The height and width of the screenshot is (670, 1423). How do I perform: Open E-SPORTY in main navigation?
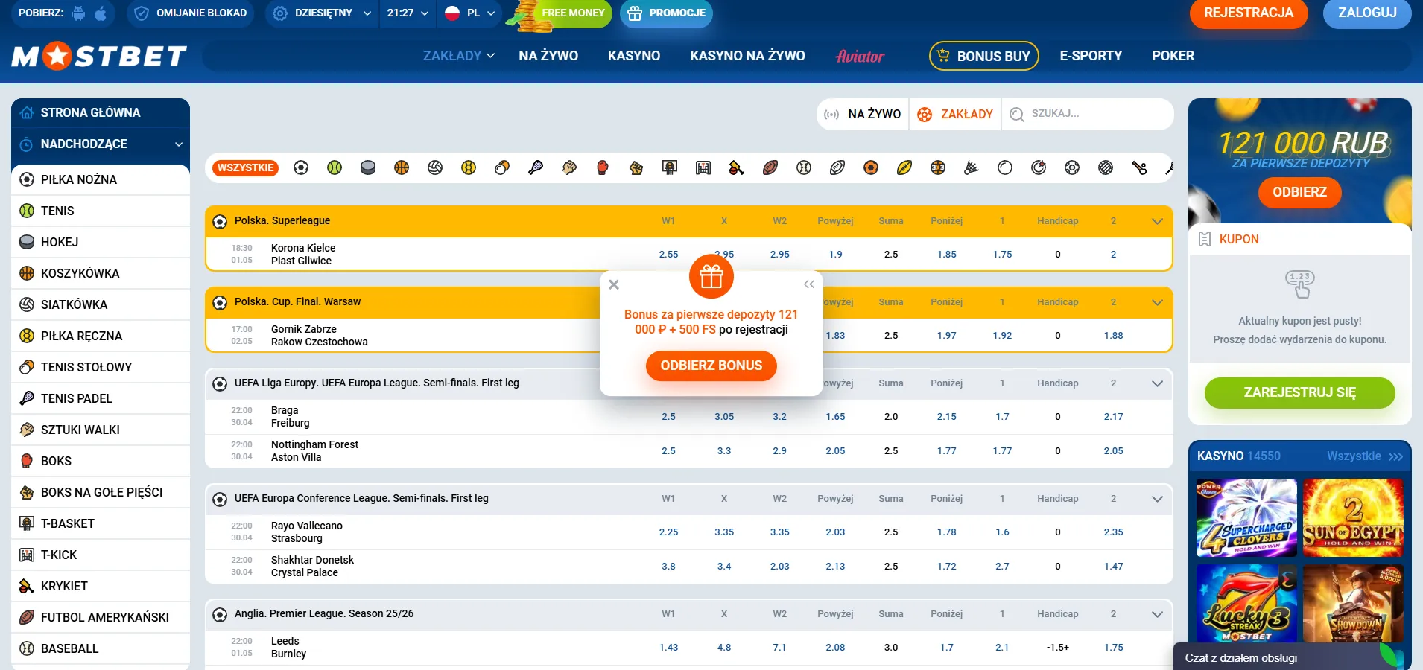coord(1091,56)
